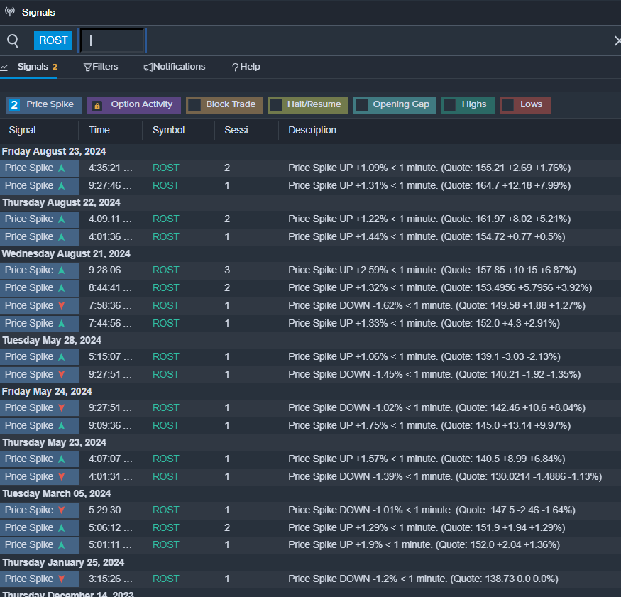This screenshot has height=597, width=621.
Task: Click the red down arrow in the 7:58:36 row
Action: 61,305
